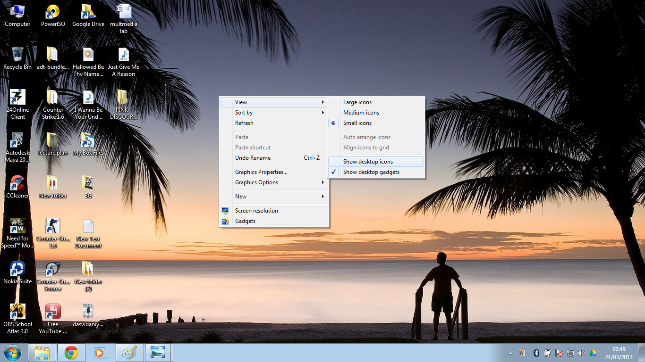Screen dimensions: 645x362
Task: Show hidden system tray icons arrow
Action: (510, 353)
